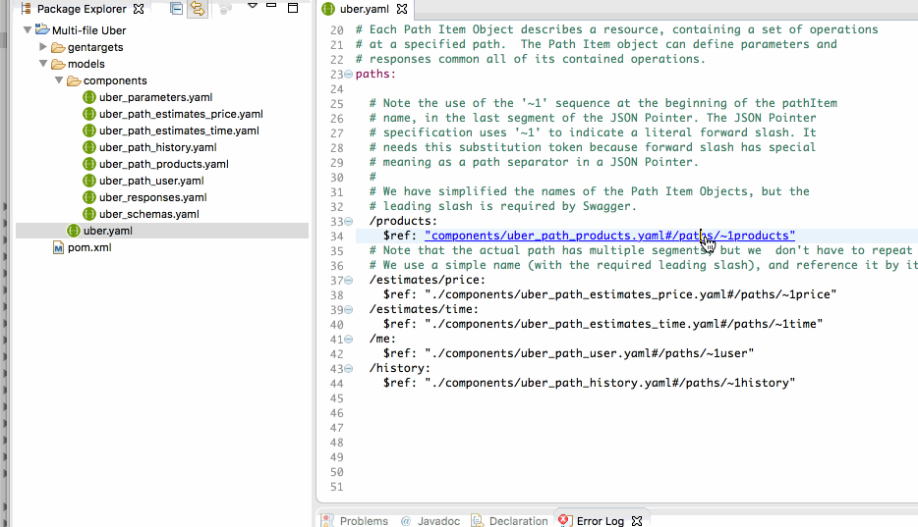Select uber_schemas.yaml in the tree
This screenshot has width=918, height=527.
[149, 214]
